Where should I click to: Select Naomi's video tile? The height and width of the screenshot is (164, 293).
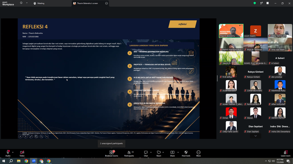point(231,58)
